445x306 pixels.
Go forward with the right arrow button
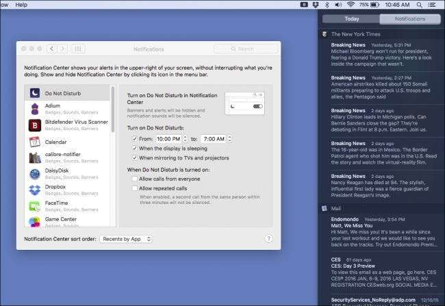pyautogui.click(x=62, y=49)
